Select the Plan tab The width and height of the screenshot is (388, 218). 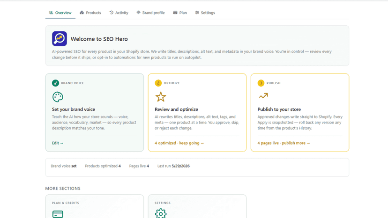180,13
